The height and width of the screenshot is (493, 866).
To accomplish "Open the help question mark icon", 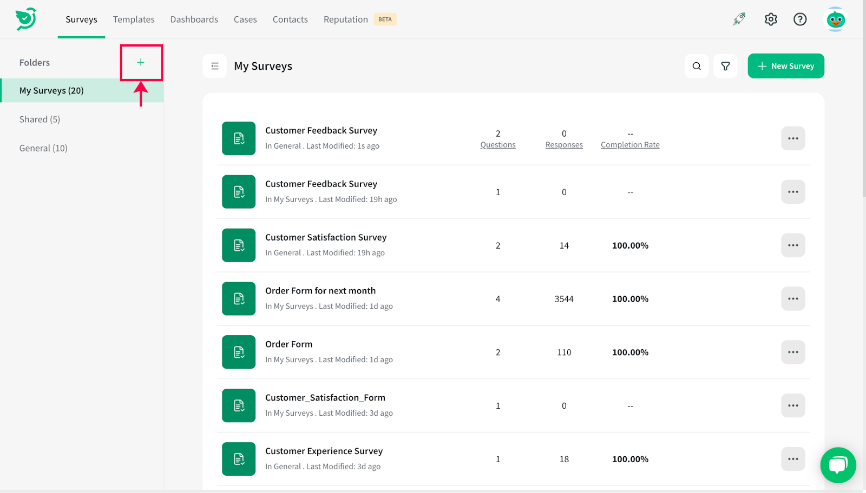I will [800, 19].
